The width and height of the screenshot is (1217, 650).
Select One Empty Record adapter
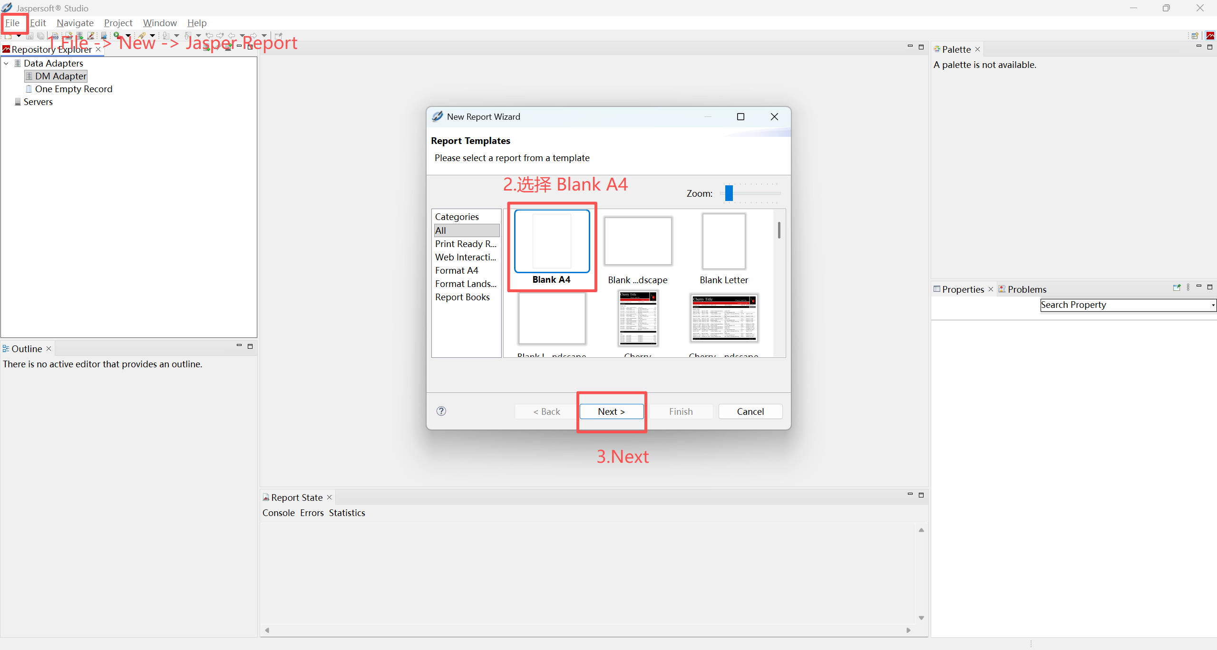(x=73, y=89)
